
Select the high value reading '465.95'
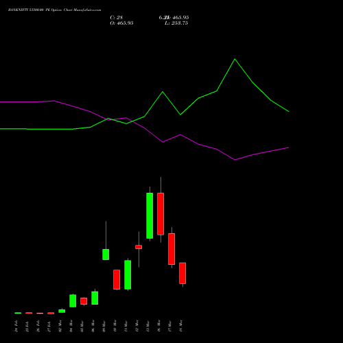(180, 18)
